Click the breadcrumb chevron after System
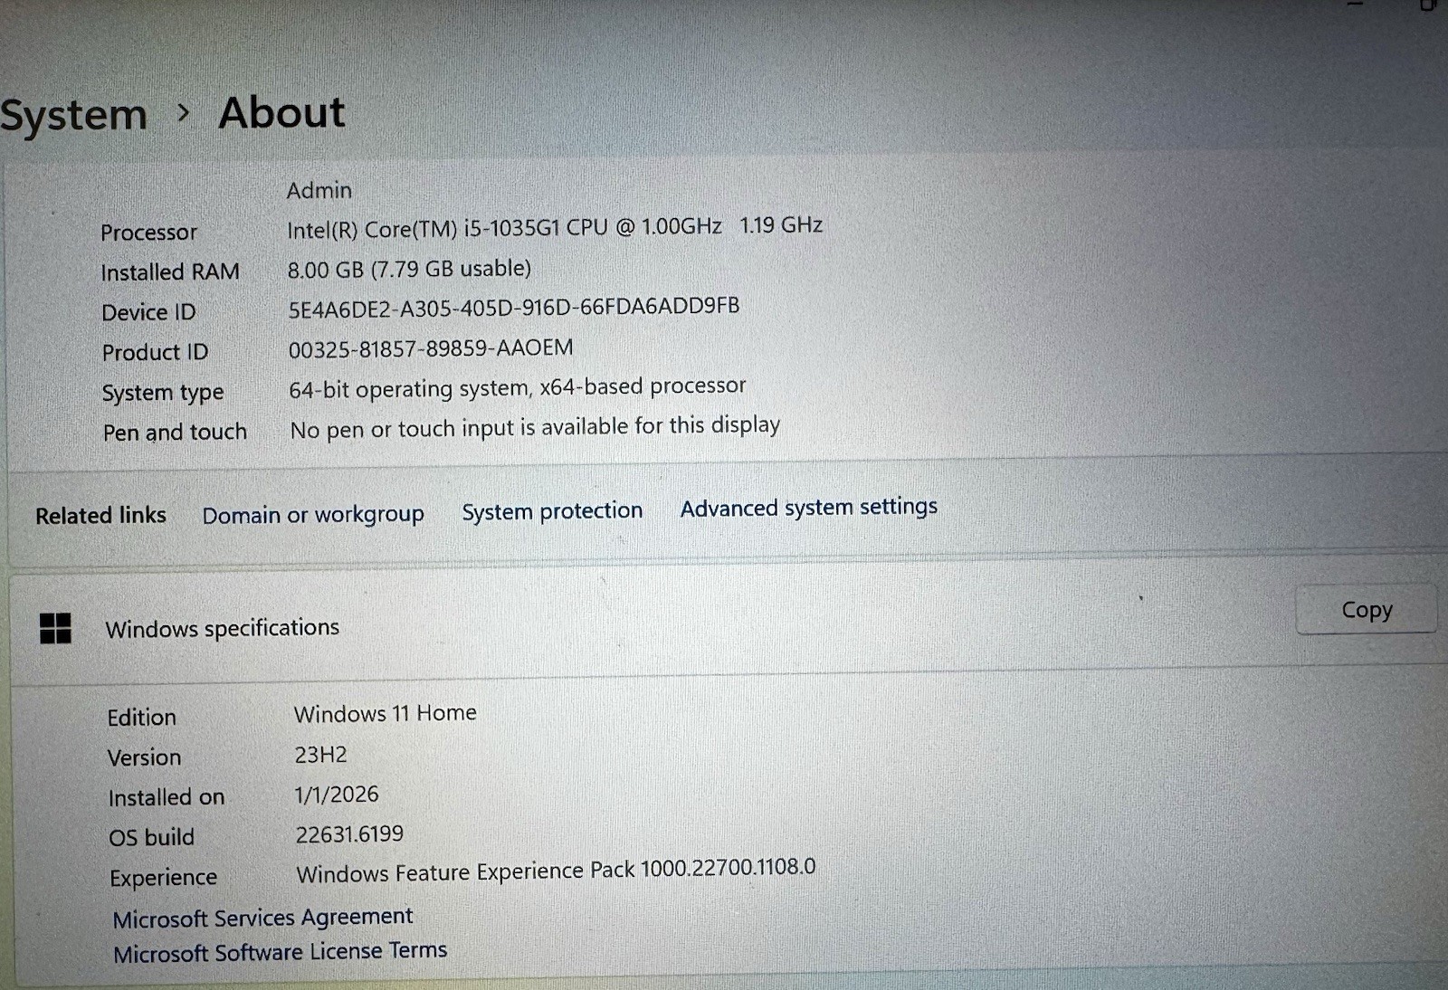The height and width of the screenshot is (990, 1448). pos(184,113)
